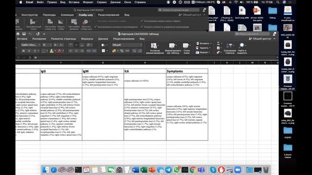Open 'Вставка' tab in Excel
The width and height of the screenshot is (312, 175).
pyautogui.click(x=22, y=39)
